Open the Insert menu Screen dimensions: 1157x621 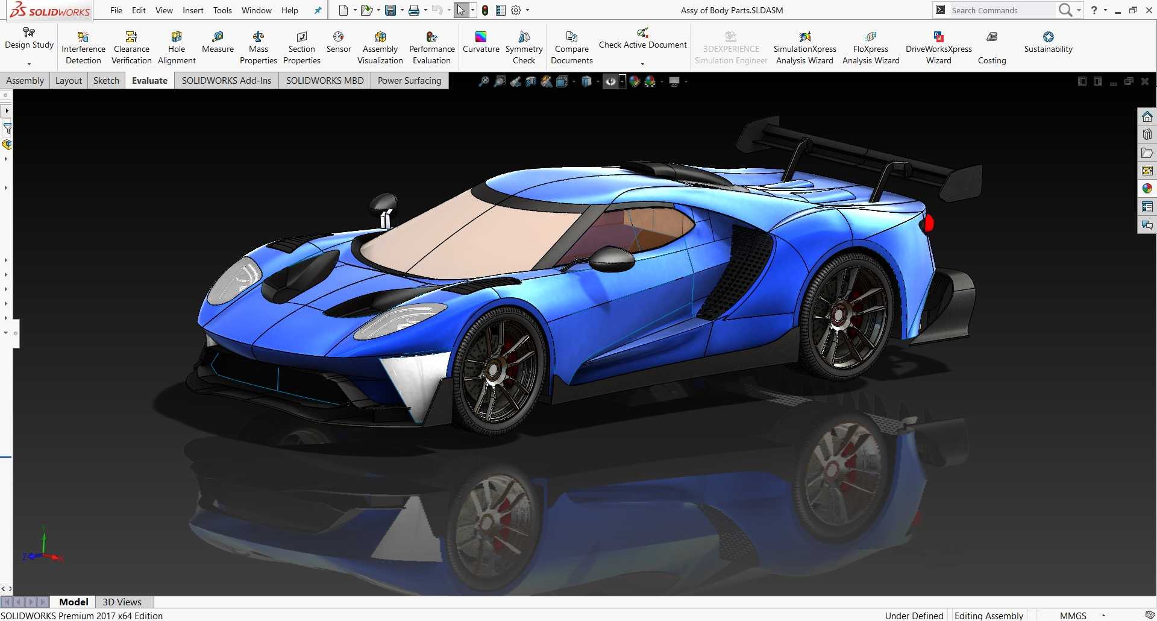[x=193, y=10]
